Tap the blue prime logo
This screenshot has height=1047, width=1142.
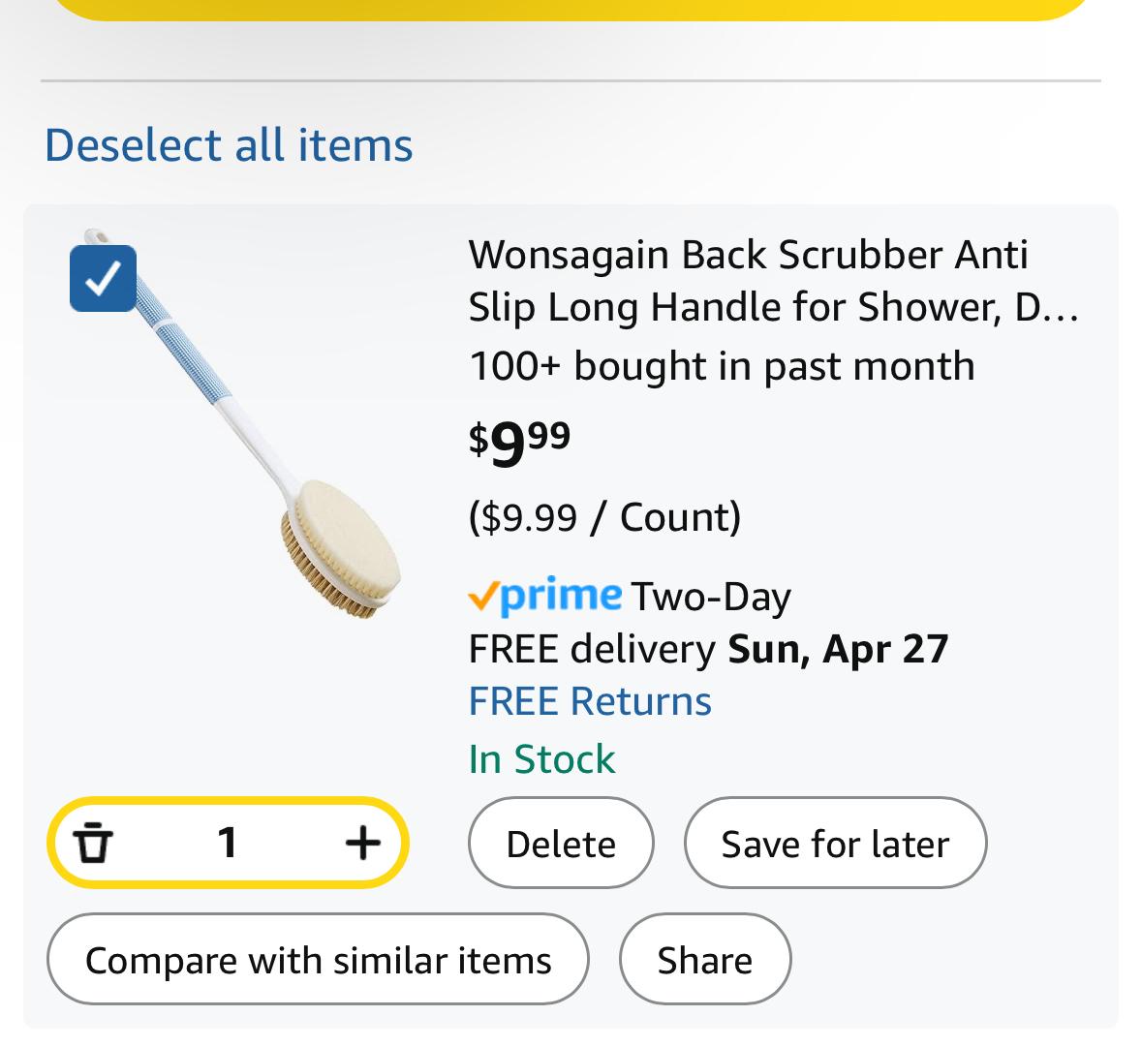pyautogui.click(x=545, y=596)
